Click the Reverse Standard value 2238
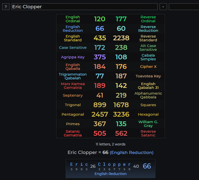The height and width of the screenshot is (180, 199). [x=121, y=38]
